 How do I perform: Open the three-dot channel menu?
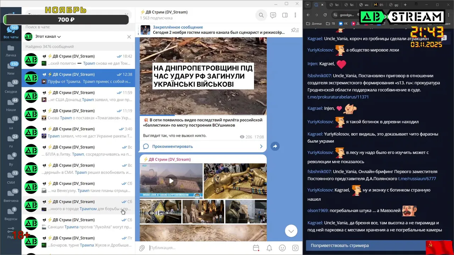295,15
